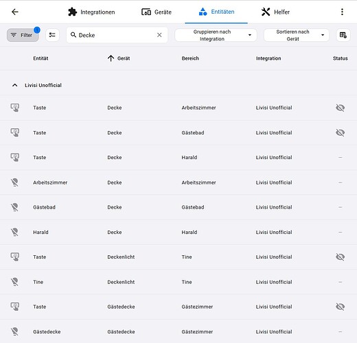Open the Gästebad entity name

pyautogui.click(x=44, y=207)
